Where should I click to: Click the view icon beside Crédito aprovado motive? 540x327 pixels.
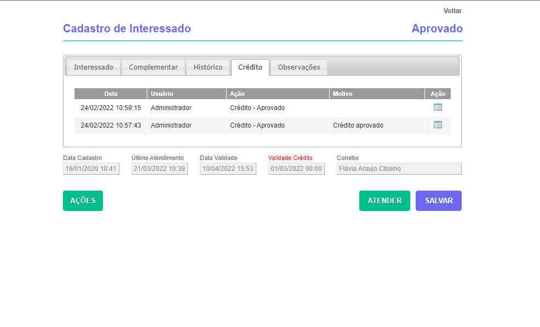(x=437, y=125)
